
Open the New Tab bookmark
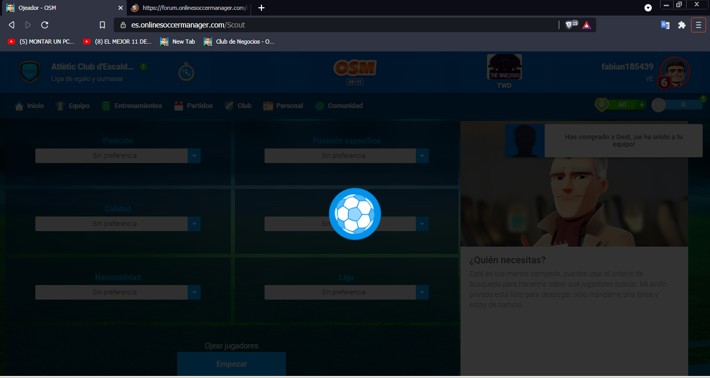(x=178, y=42)
